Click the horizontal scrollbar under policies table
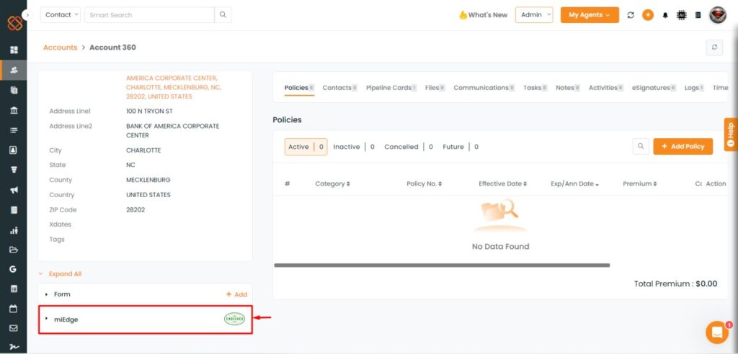Screen dimensions: 738x354 point(442,265)
